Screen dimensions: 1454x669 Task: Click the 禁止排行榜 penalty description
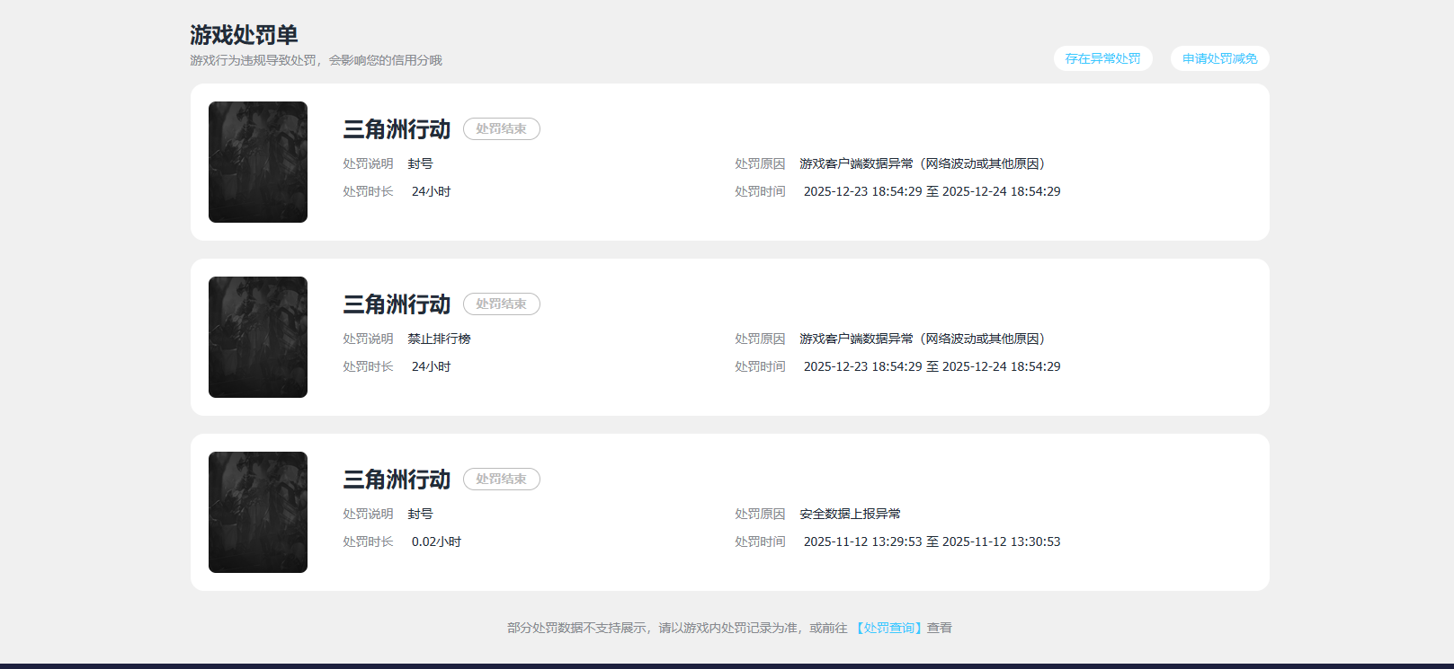tap(439, 339)
